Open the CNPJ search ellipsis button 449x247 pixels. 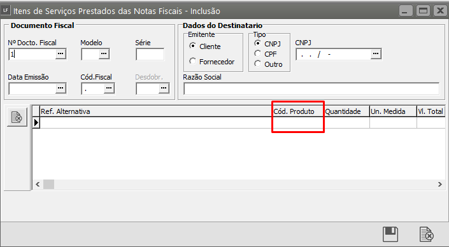376,54
